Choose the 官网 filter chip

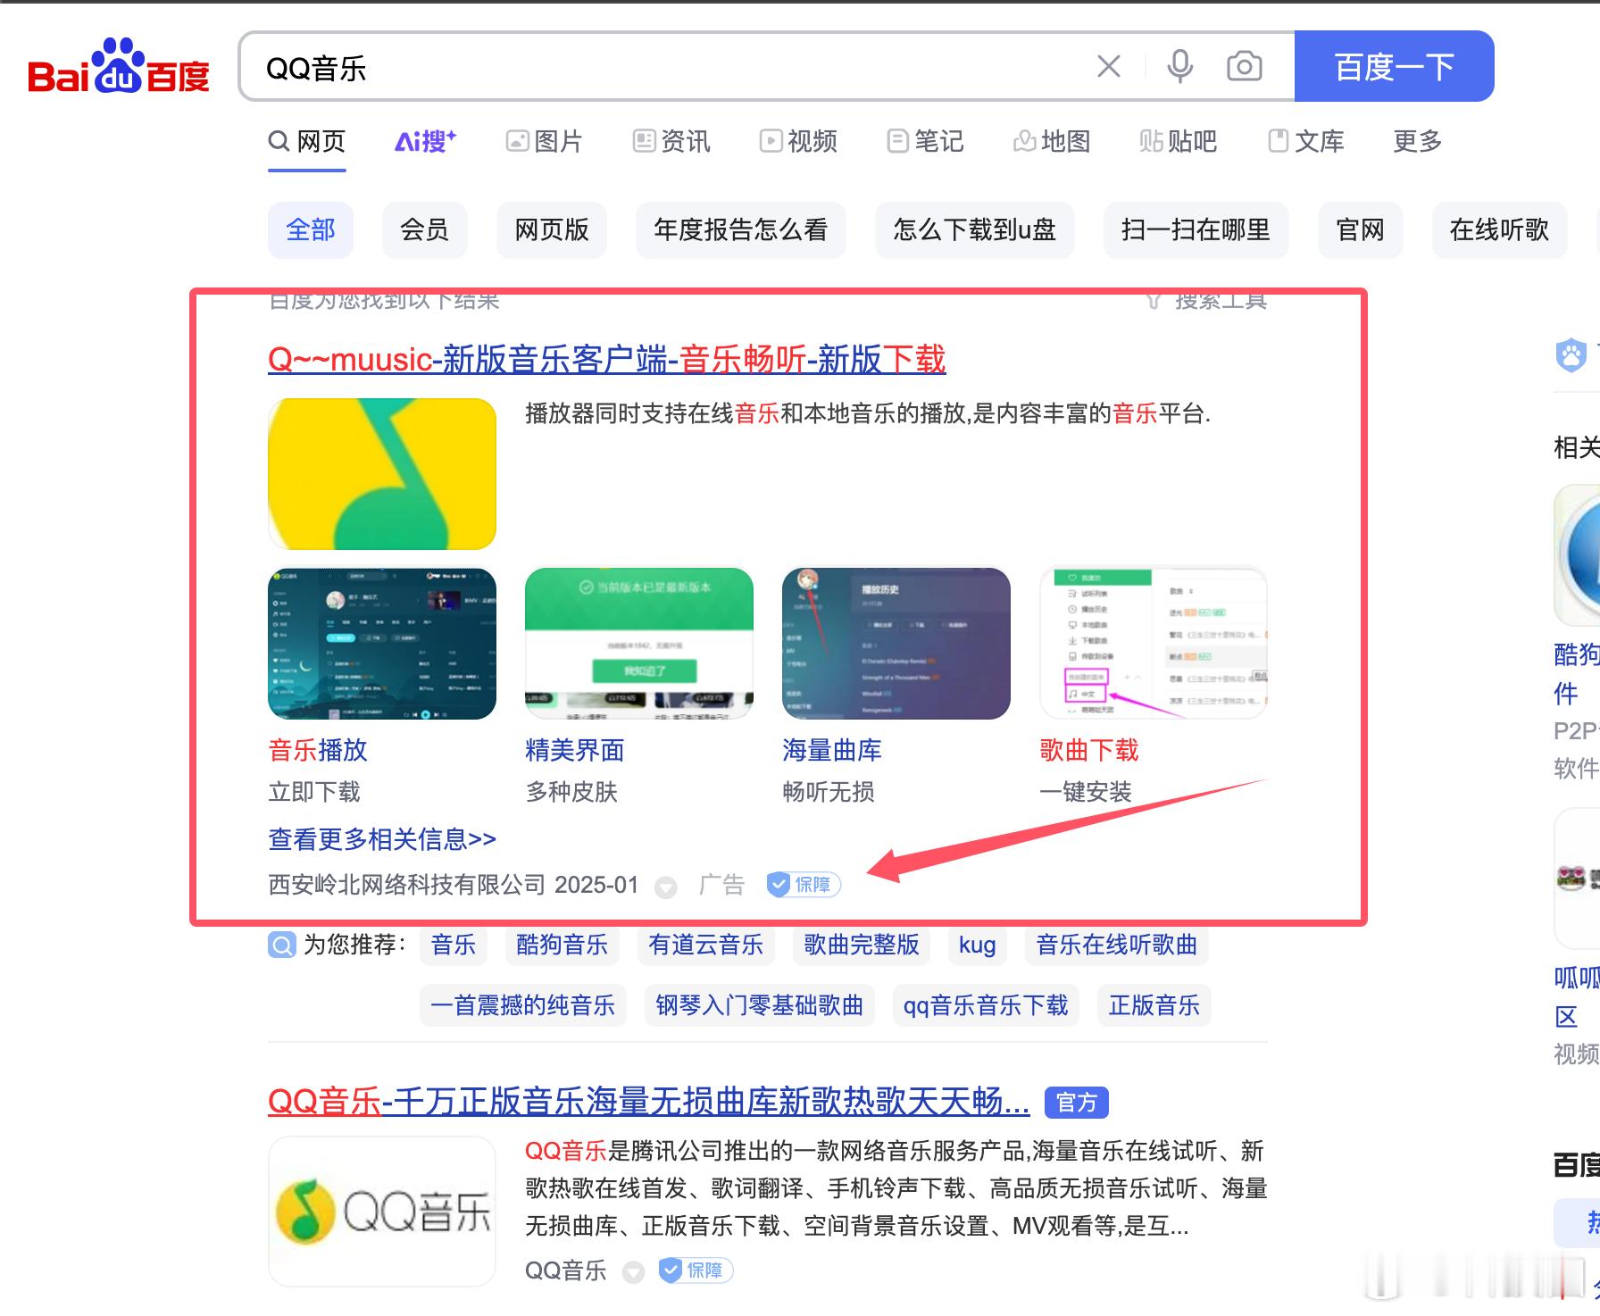(x=1361, y=230)
